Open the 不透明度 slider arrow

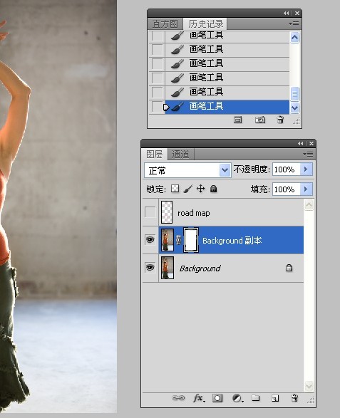306,169
